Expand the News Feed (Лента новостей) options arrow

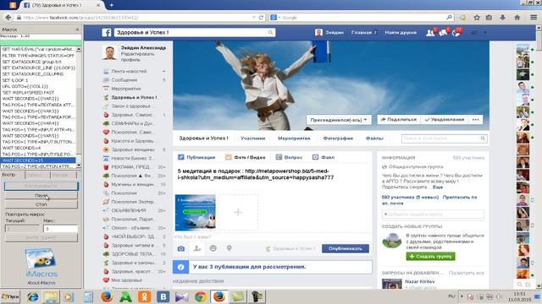coord(163,71)
